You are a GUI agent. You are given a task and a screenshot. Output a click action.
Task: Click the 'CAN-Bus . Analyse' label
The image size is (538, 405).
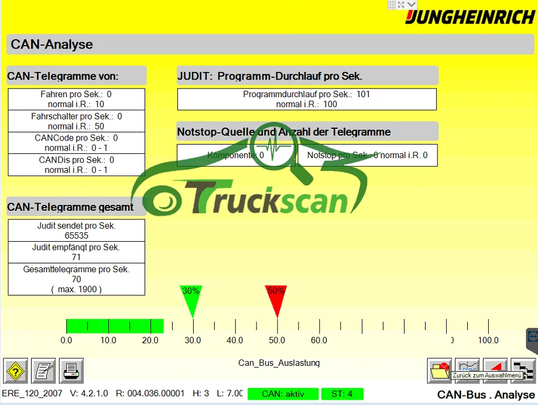[x=486, y=394]
